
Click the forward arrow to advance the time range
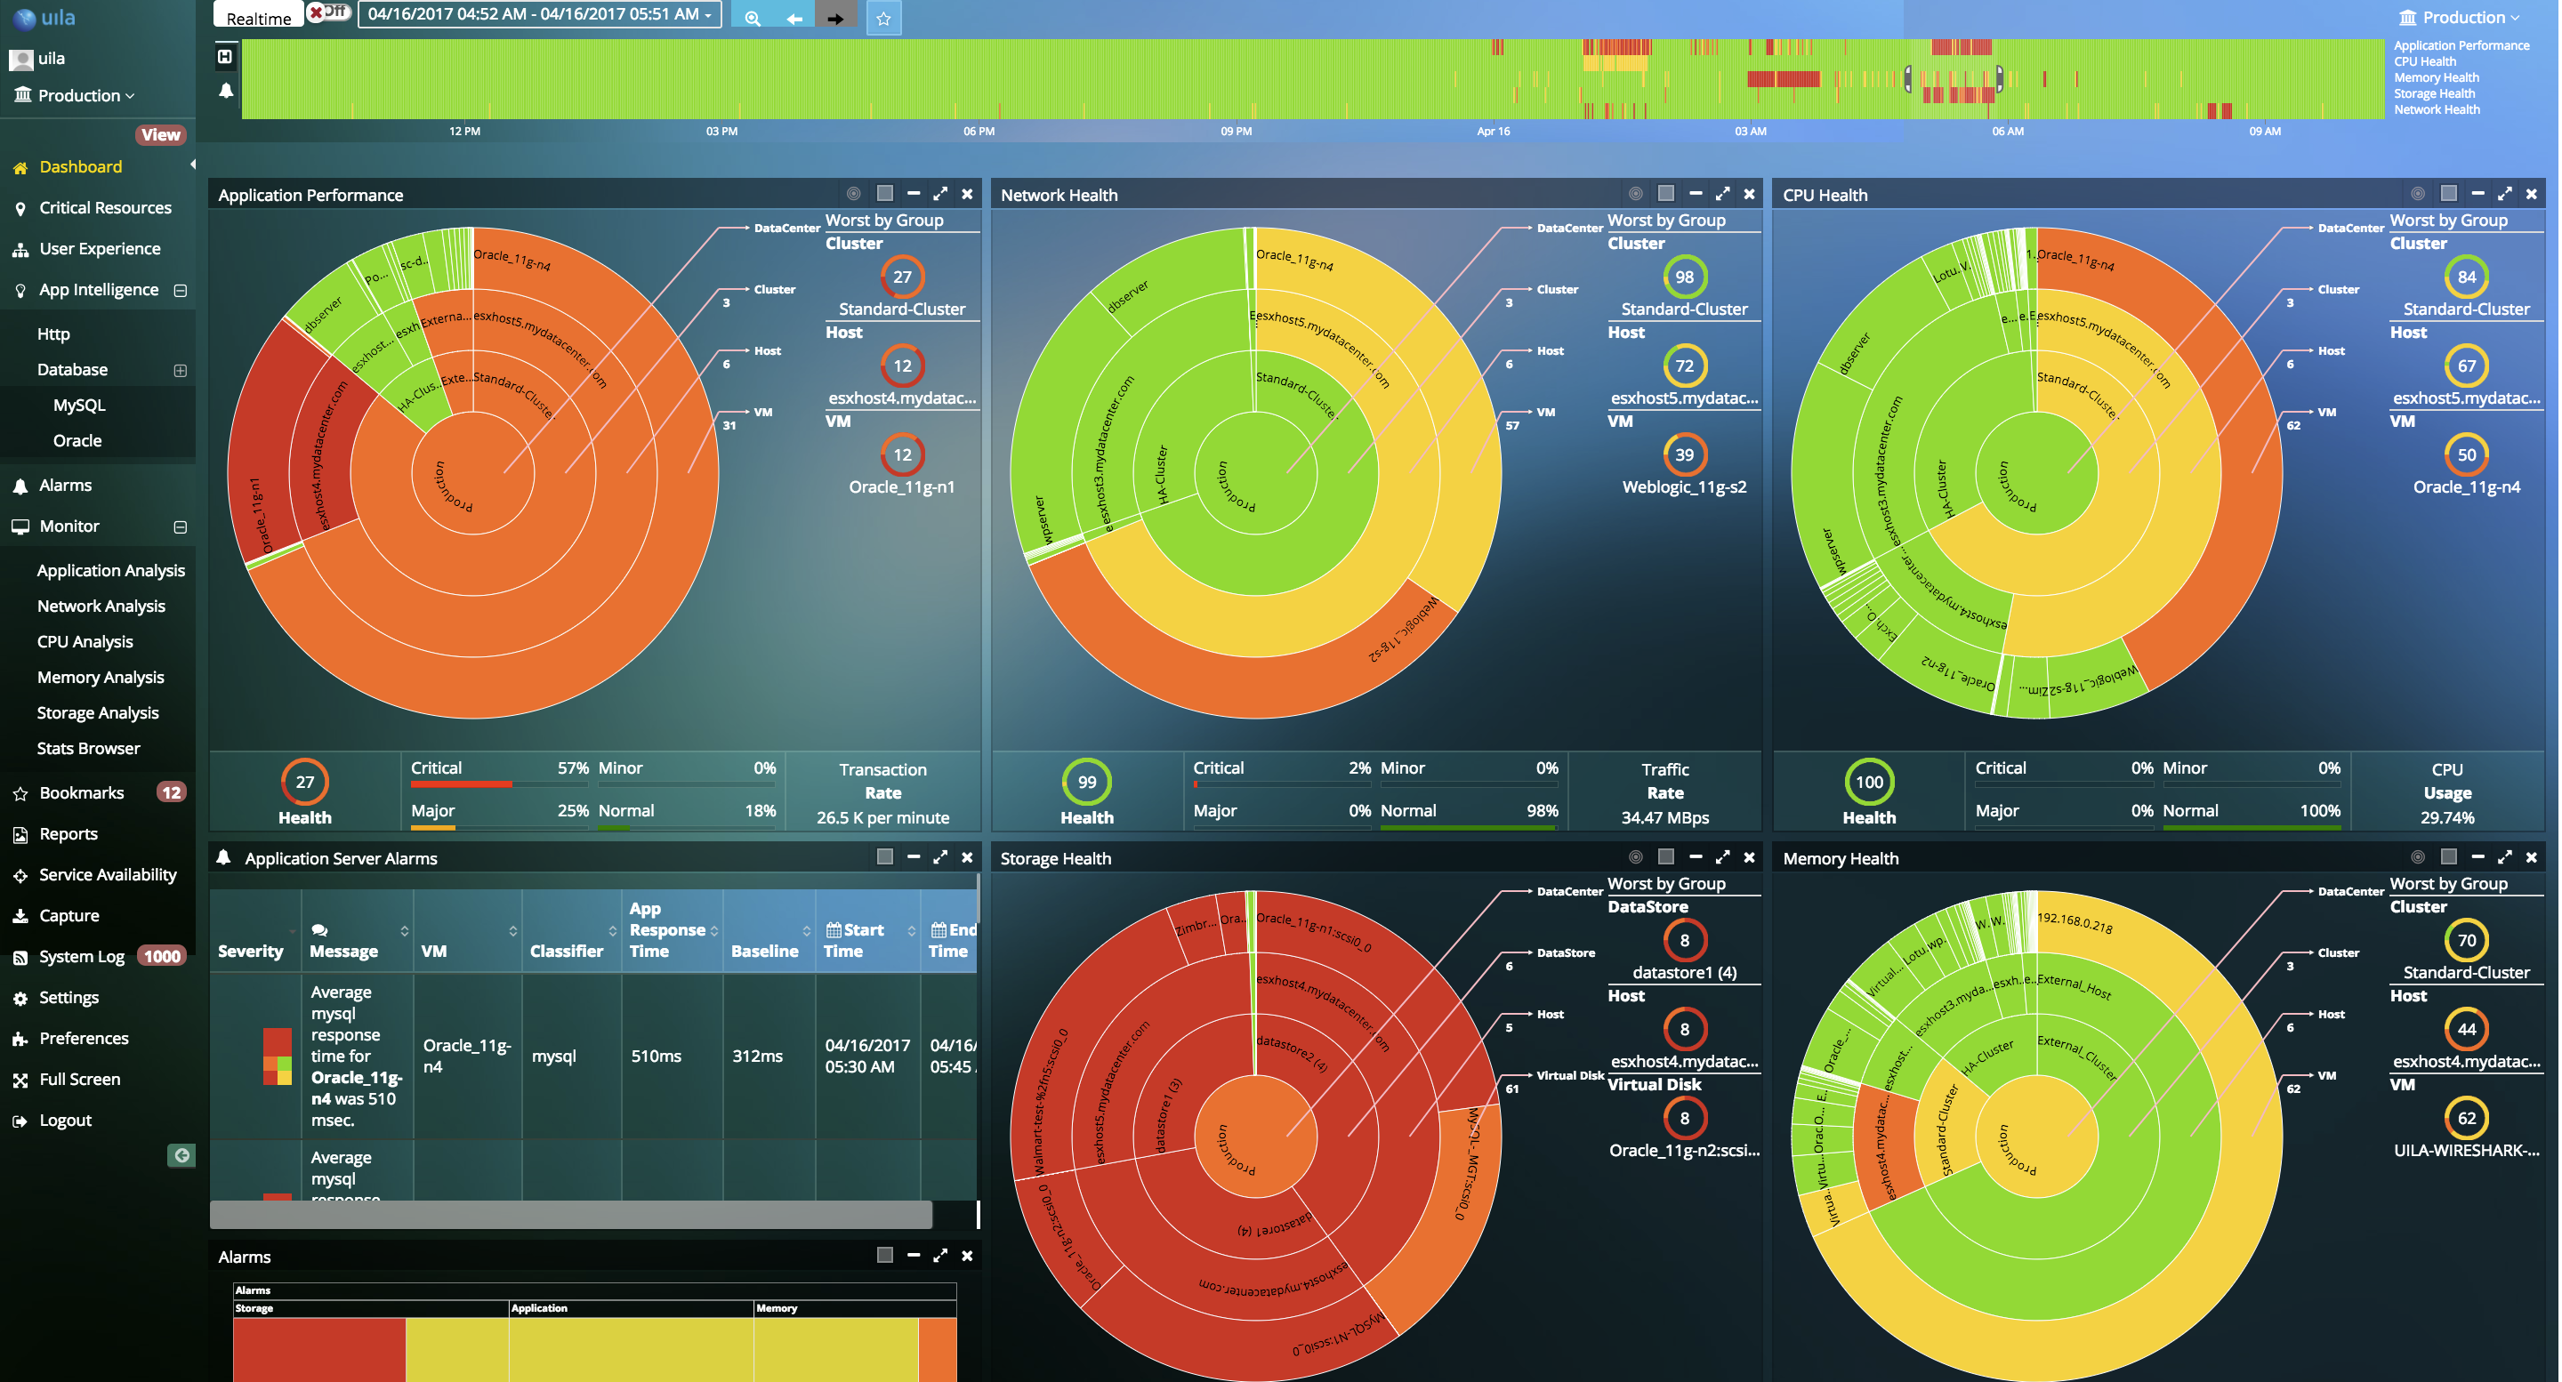pyautogui.click(x=835, y=17)
